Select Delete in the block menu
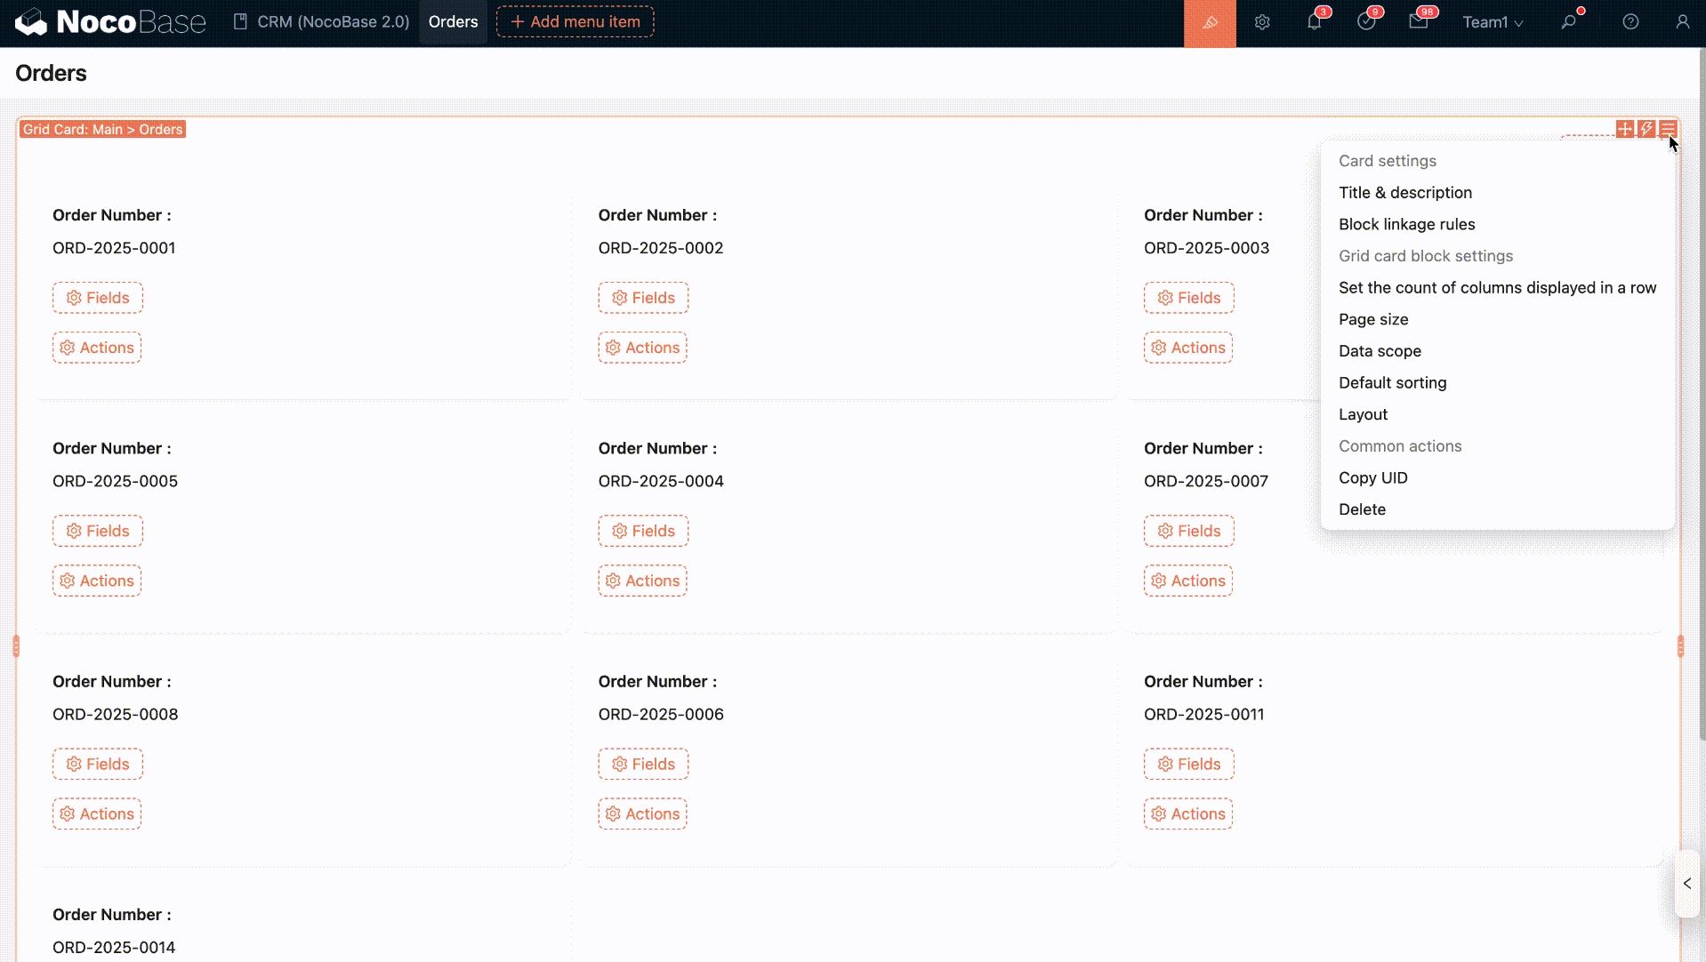 (x=1362, y=509)
